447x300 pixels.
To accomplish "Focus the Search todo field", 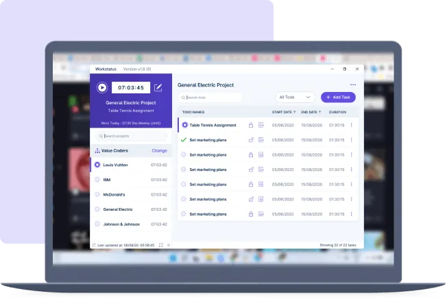I will click(x=210, y=97).
